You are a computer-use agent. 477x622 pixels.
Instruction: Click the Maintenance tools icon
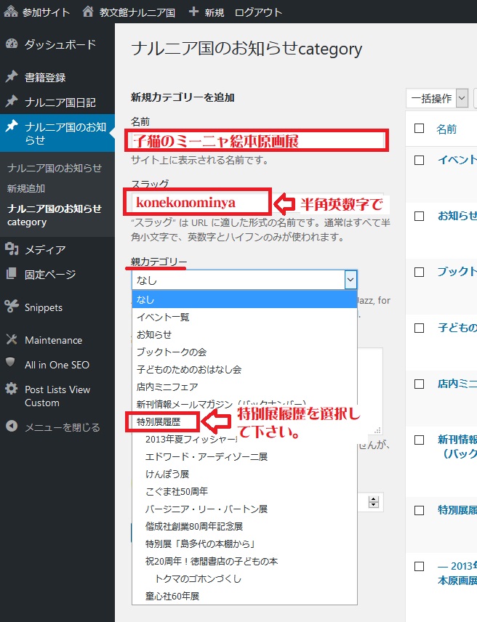[11, 340]
